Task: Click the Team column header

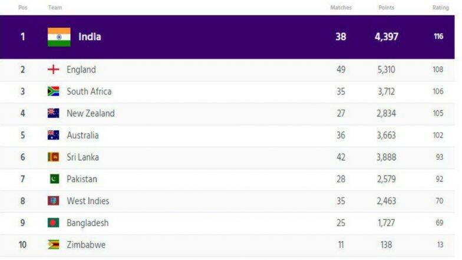Action: click(55, 8)
